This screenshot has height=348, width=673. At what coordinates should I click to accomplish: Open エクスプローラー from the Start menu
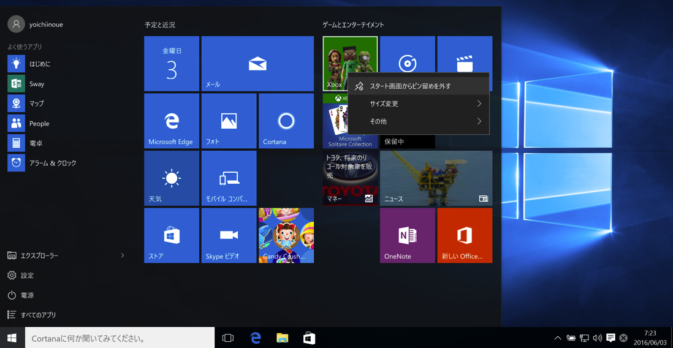coord(39,255)
